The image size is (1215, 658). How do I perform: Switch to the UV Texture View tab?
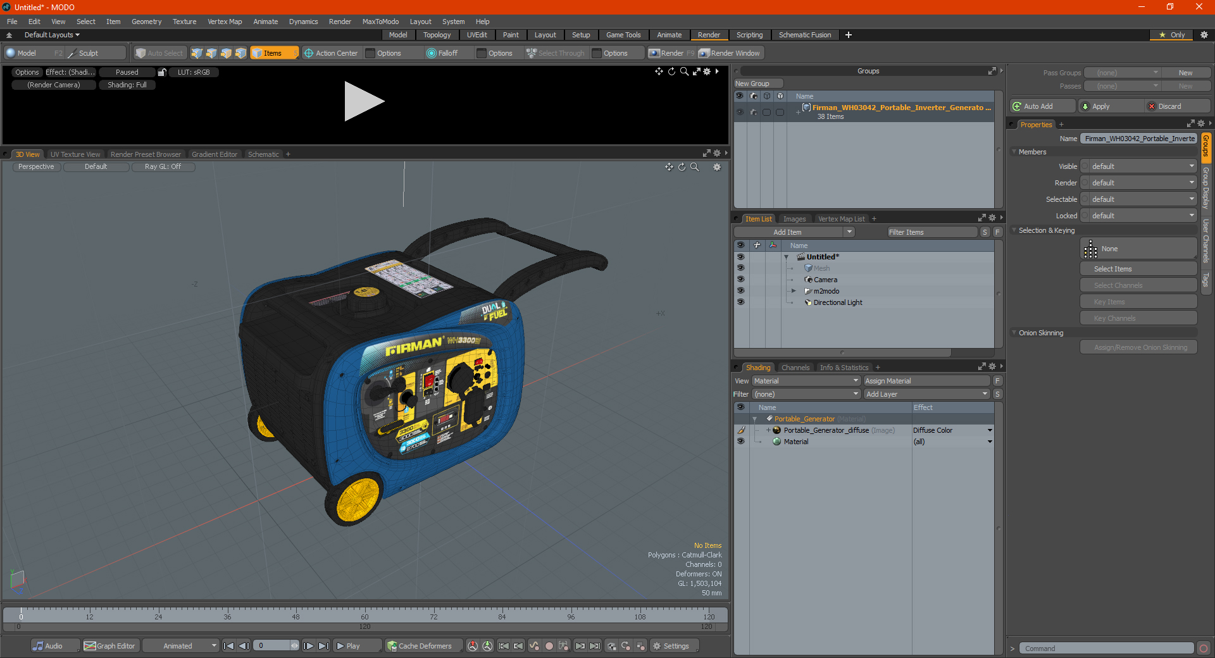75,154
